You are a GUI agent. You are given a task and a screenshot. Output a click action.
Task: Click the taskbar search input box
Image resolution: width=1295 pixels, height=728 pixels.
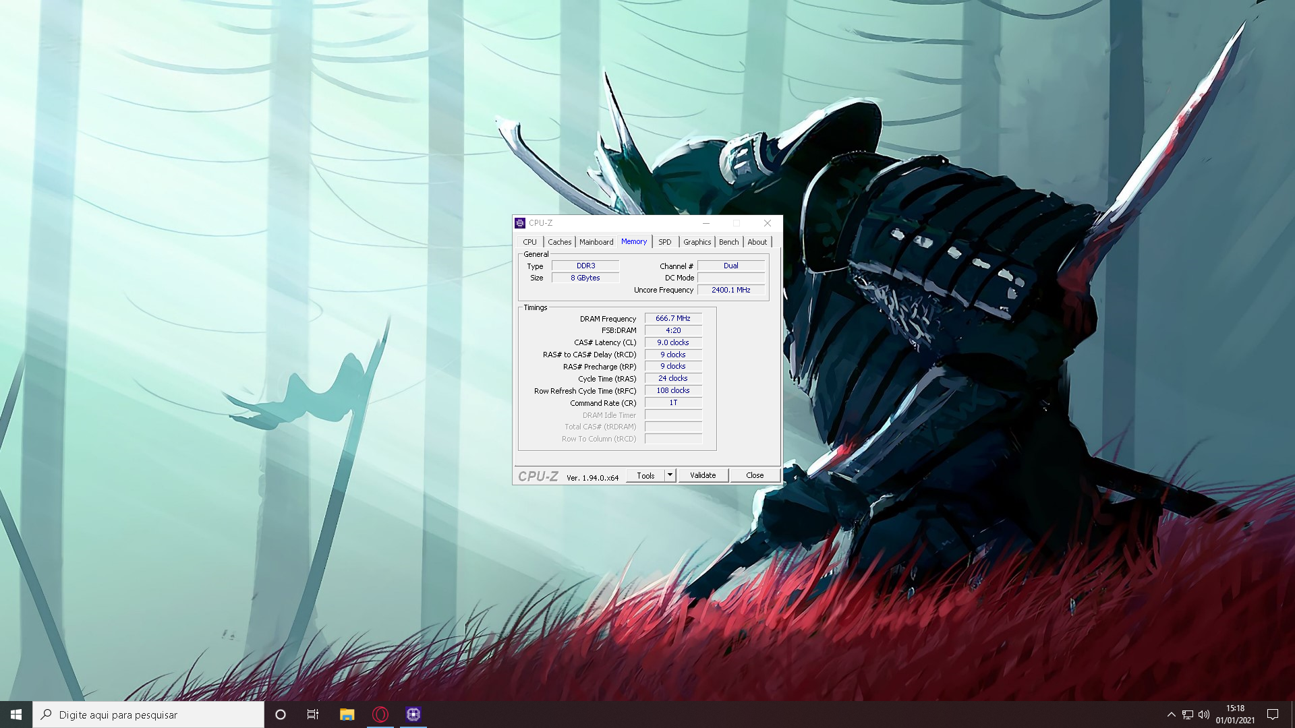pos(148,715)
